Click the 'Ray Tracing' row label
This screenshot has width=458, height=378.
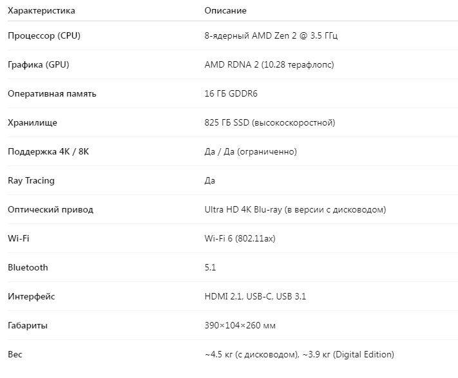pos(32,180)
